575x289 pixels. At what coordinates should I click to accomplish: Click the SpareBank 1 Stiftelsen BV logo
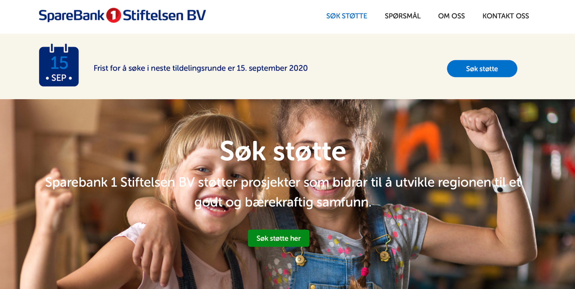[x=122, y=15]
